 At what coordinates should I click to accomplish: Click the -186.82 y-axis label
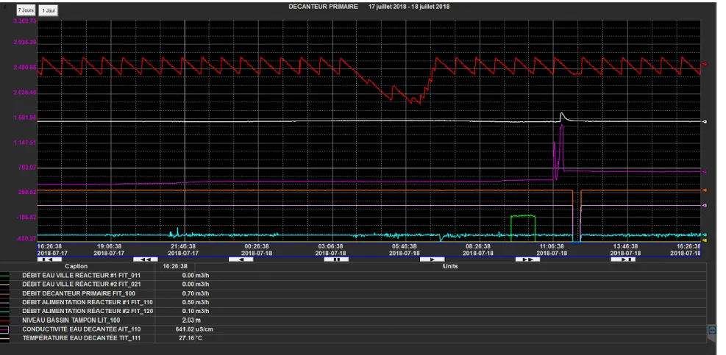(x=26, y=217)
